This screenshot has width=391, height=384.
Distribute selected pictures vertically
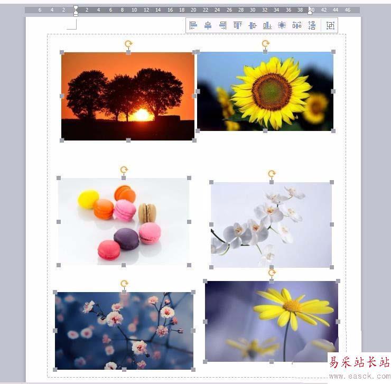pos(311,25)
